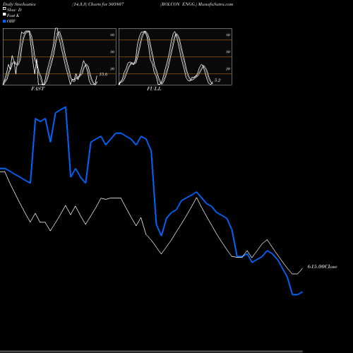Click the highest peak of the blue OBV line

(x=66, y=107)
